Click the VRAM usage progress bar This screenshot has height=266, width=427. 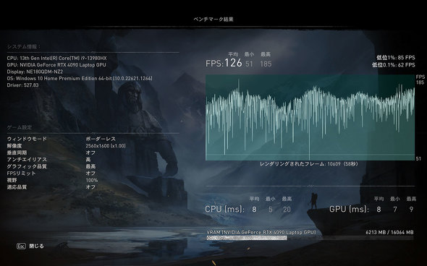pyautogui.click(x=310, y=238)
